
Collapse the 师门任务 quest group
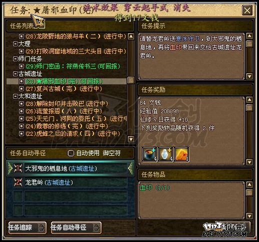tap(15, 59)
